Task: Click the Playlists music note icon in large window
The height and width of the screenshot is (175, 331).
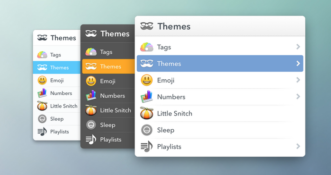Action: (147, 146)
